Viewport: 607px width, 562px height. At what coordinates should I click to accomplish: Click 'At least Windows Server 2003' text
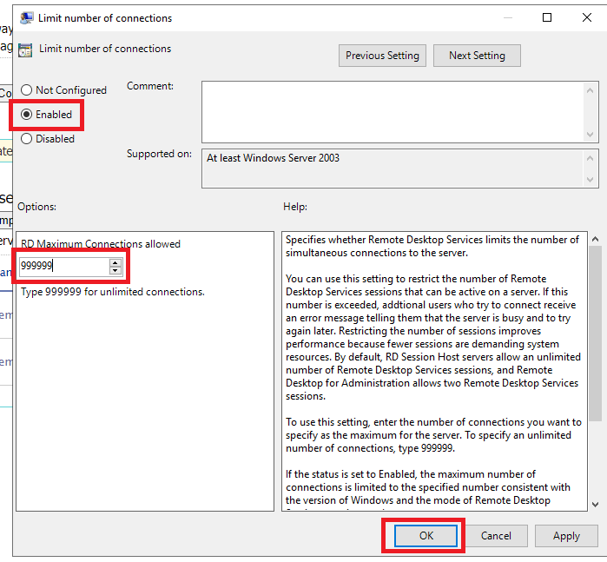point(273,158)
